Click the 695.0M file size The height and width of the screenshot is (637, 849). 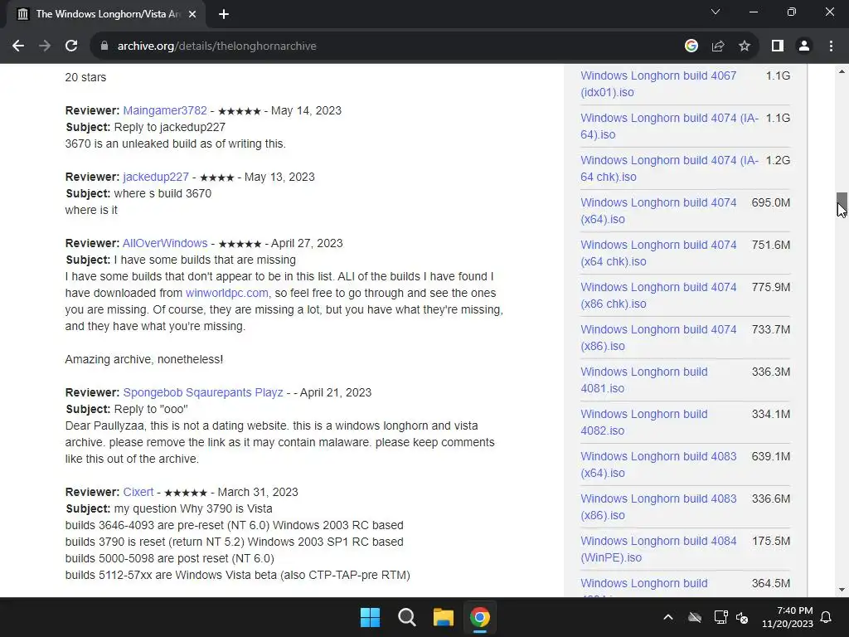pyautogui.click(x=770, y=202)
